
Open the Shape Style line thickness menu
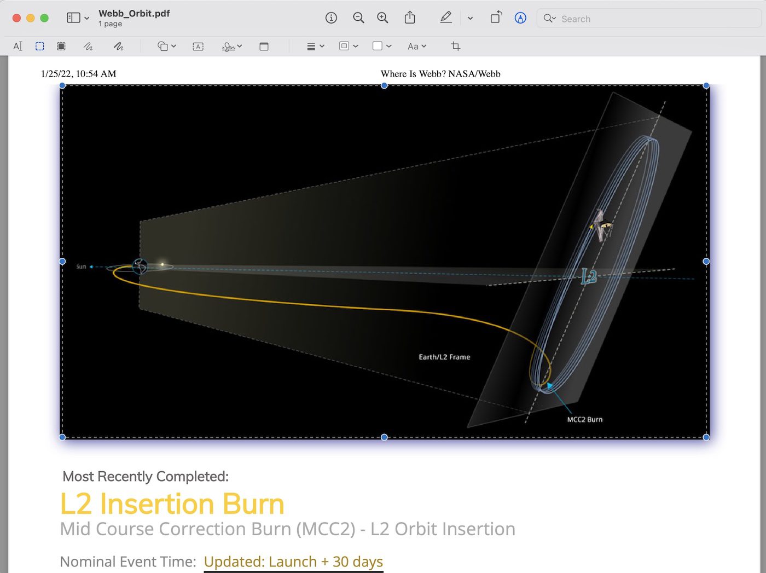pyautogui.click(x=316, y=47)
